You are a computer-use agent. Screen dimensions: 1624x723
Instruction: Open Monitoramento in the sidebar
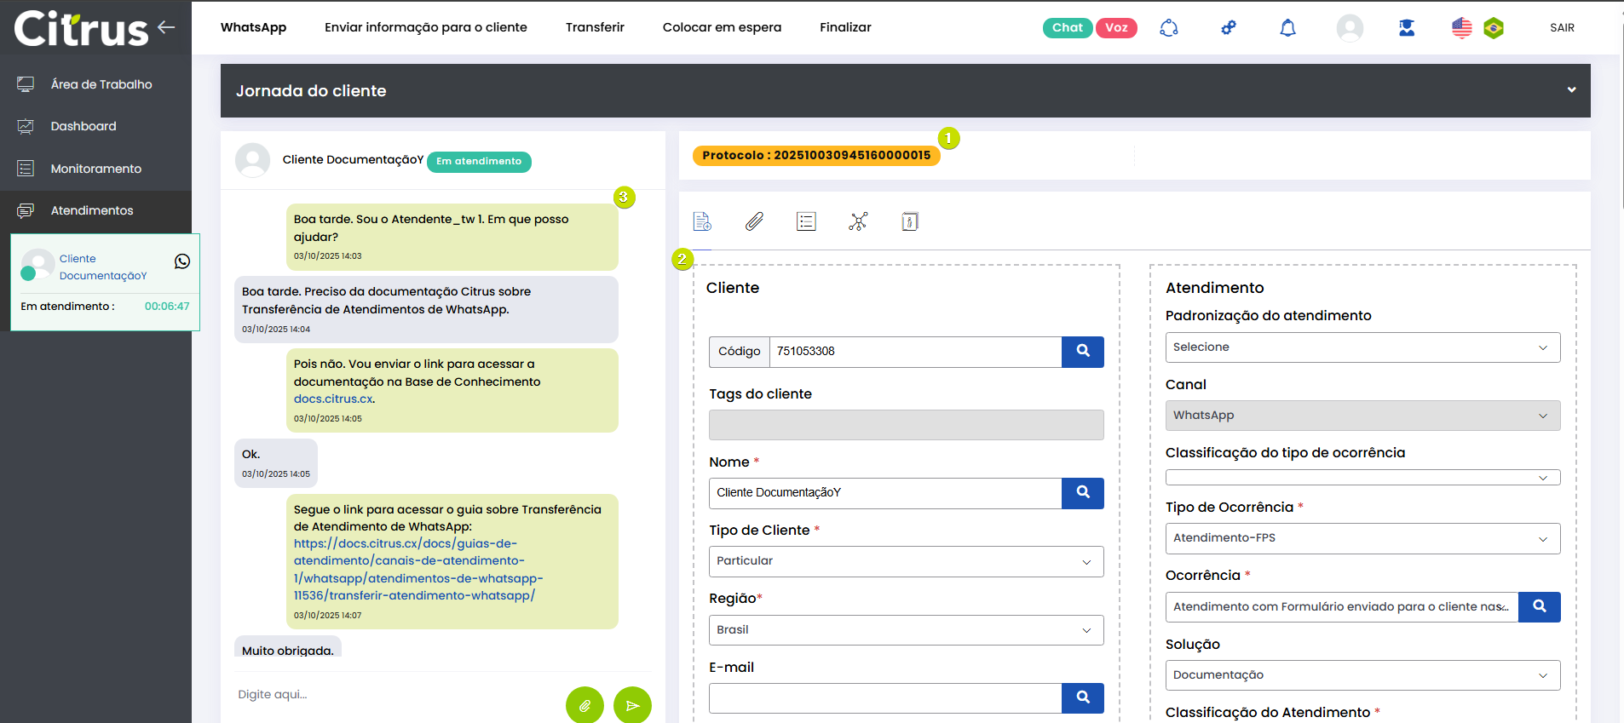(95, 169)
